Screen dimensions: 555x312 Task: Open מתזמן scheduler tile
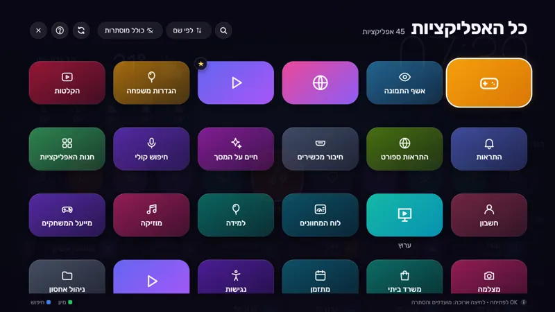pyautogui.click(x=320, y=277)
